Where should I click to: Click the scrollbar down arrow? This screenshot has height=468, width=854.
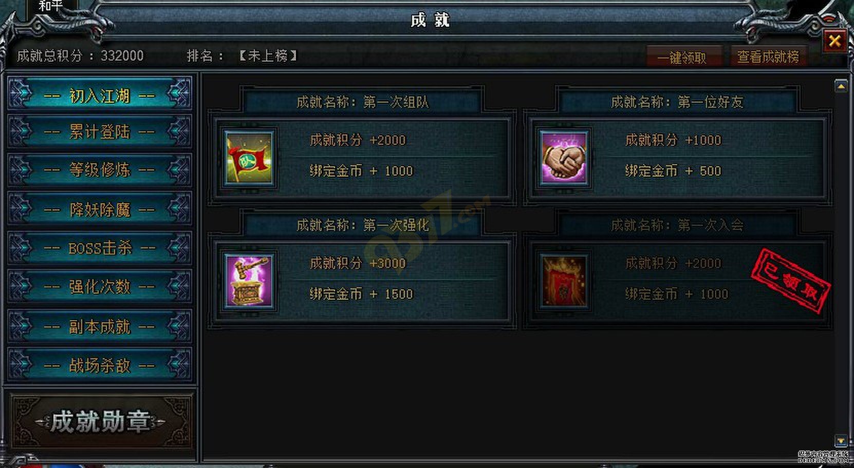(x=841, y=441)
